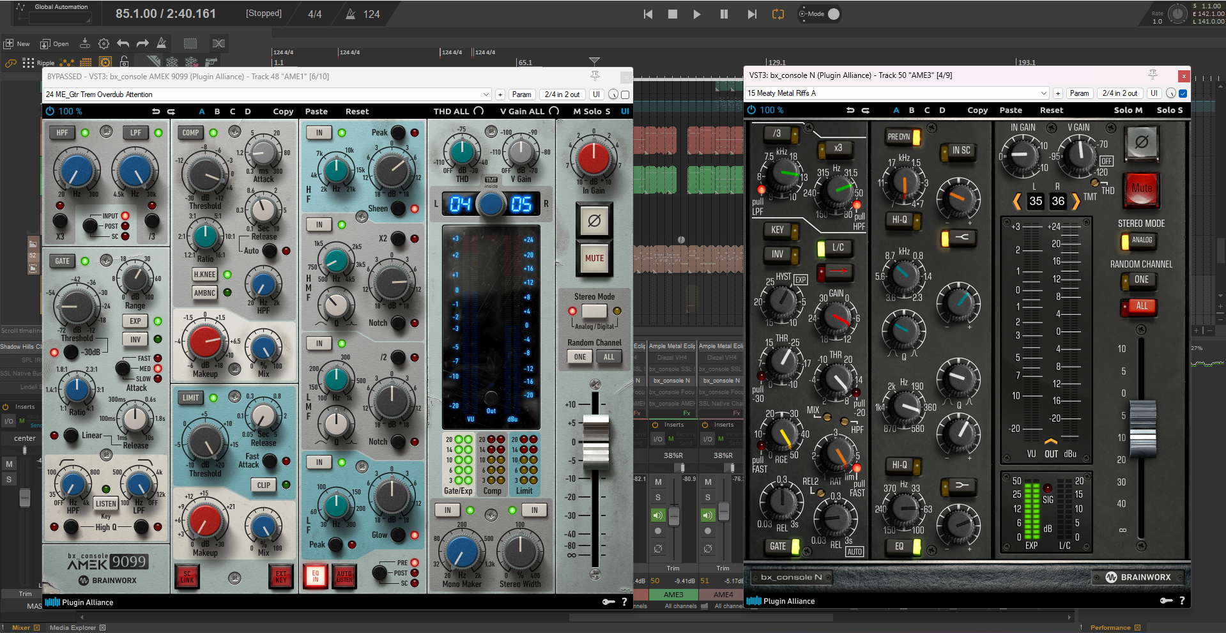The height and width of the screenshot is (633, 1226).
Task: Switch to Media Explorer tab
Action: point(73,627)
